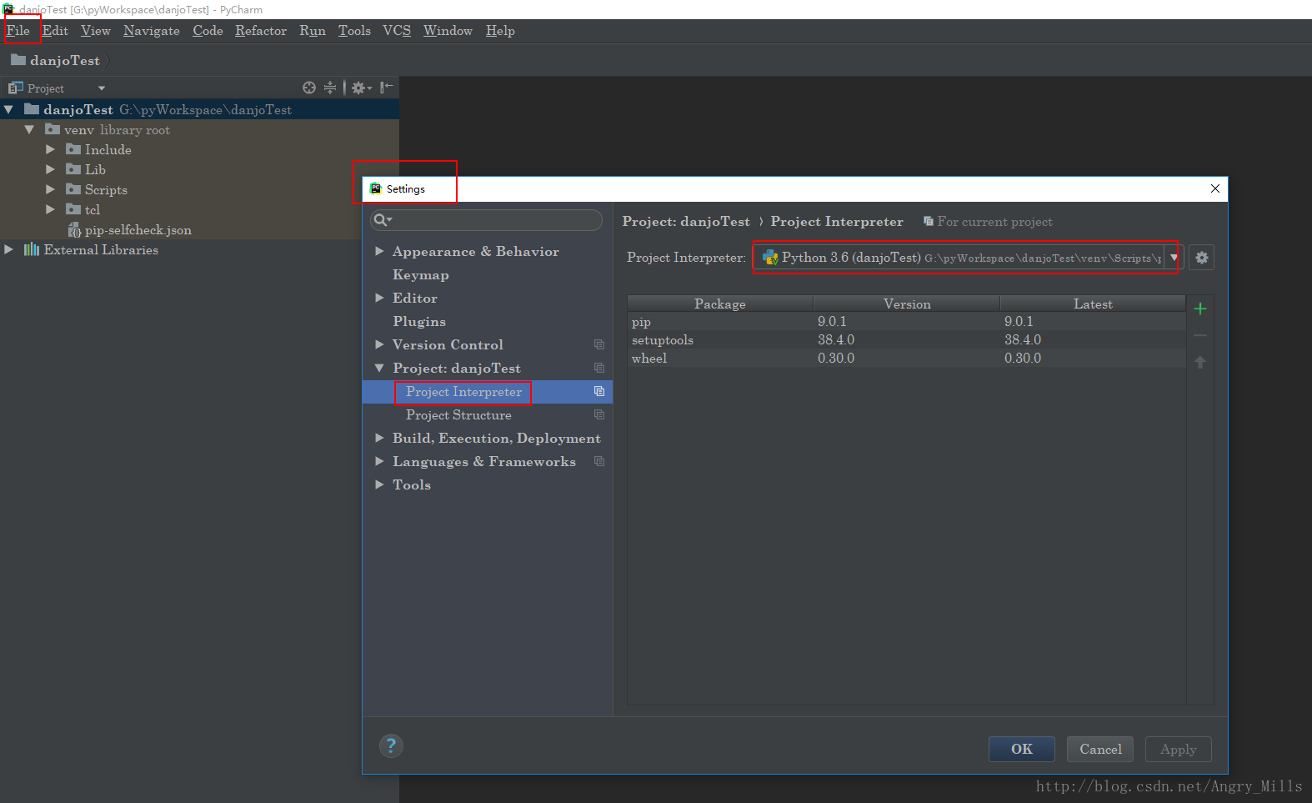The image size is (1312, 803).
Task: Click the copy icon beside Version Control
Action: 598,344
